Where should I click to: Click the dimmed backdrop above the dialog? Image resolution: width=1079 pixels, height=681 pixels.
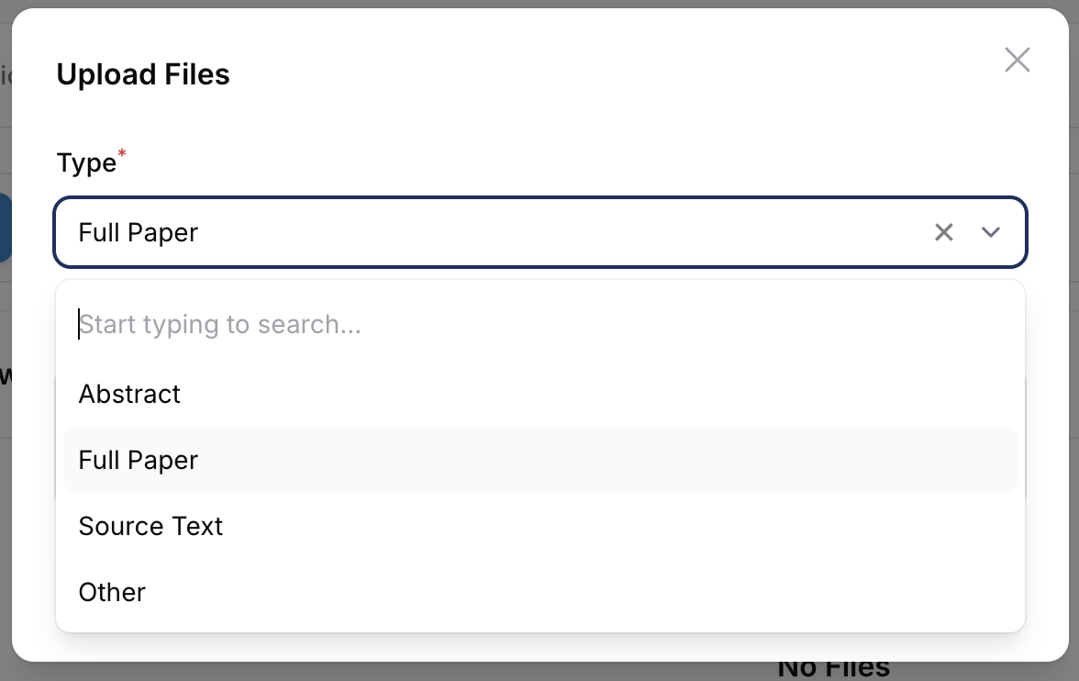[x=539, y=4]
